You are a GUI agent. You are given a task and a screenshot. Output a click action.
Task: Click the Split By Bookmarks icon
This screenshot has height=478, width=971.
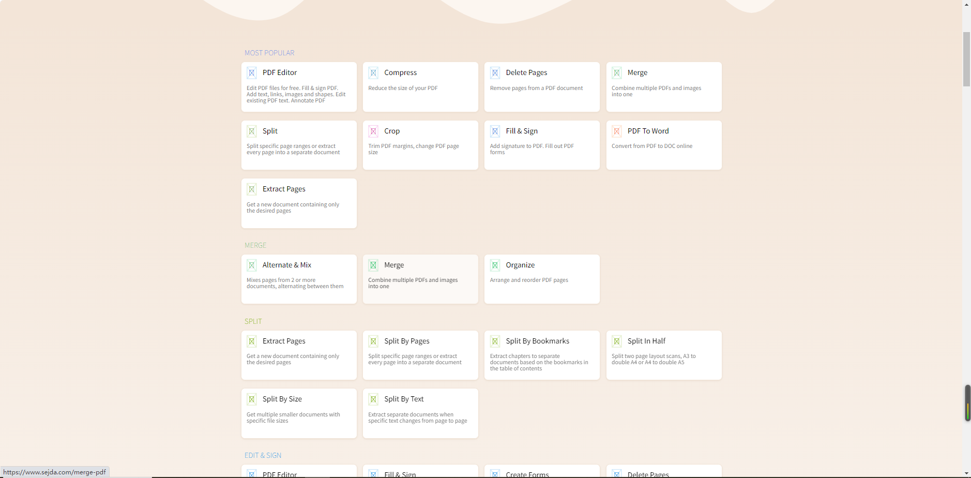pos(495,341)
